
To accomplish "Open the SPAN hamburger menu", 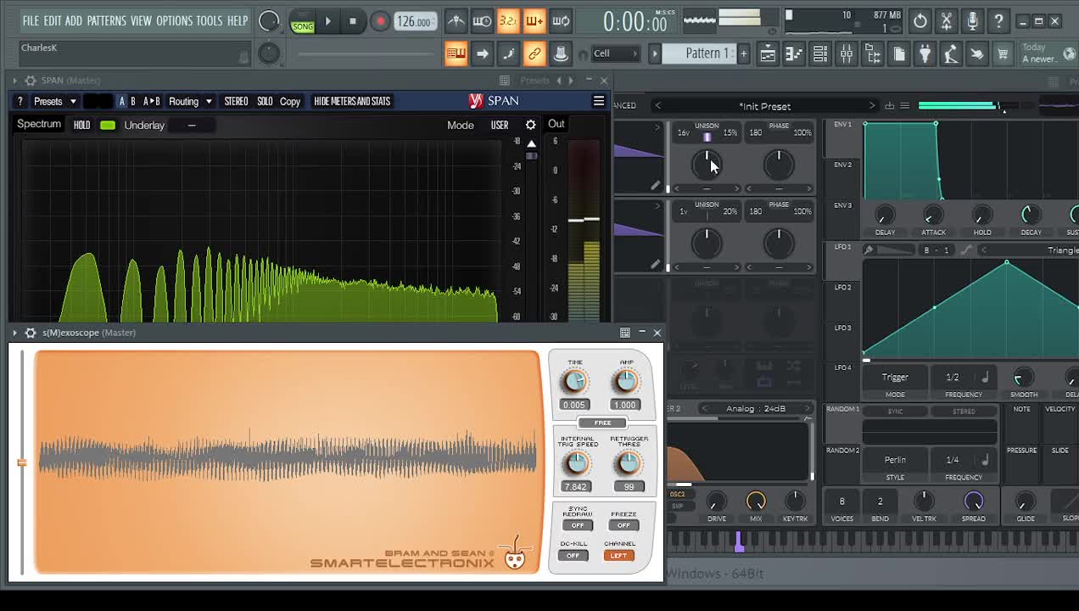I will pyautogui.click(x=598, y=101).
